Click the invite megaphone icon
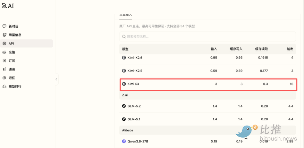The height and width of the screenshot is (148, 304). click(x=4, y=69)
